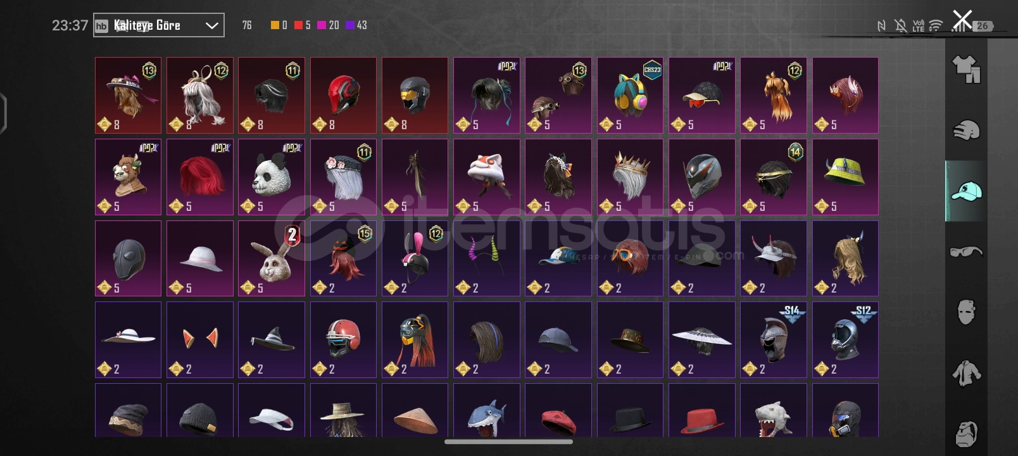The image size is (1018, 456).
Task: Open the outfits category in sidebar
Action: tap(966, 69)
